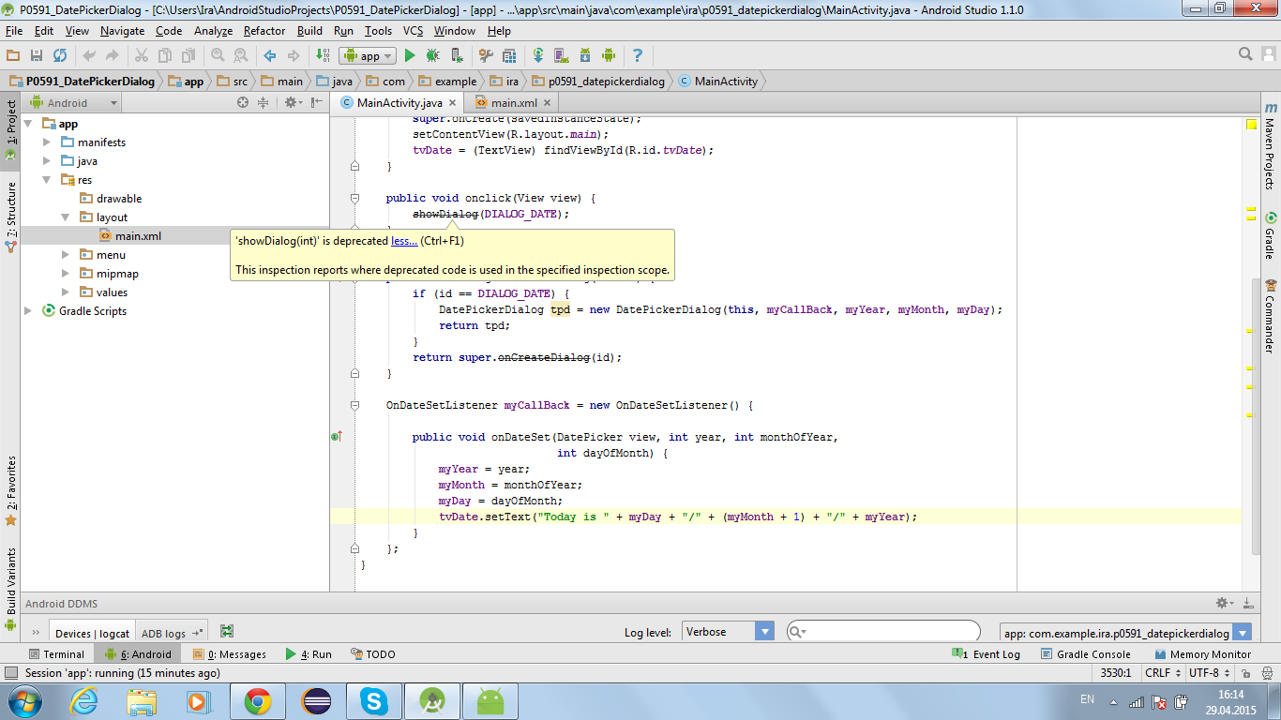Close the main.xml editor tab
Viewport: 1281px width, 720px height.
pyautogui.click(x=548, y=103)
